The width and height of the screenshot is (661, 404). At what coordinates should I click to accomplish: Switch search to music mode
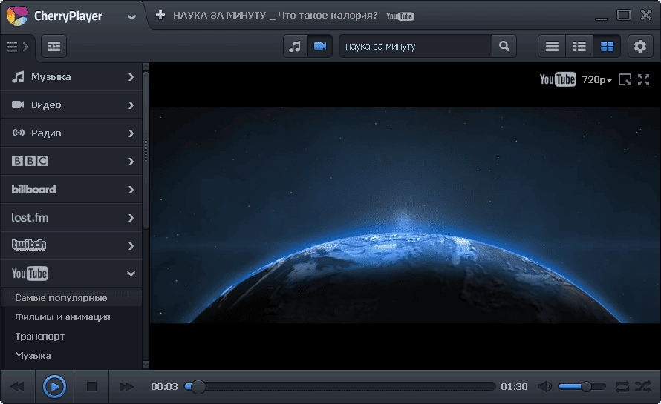click(295, 46)
